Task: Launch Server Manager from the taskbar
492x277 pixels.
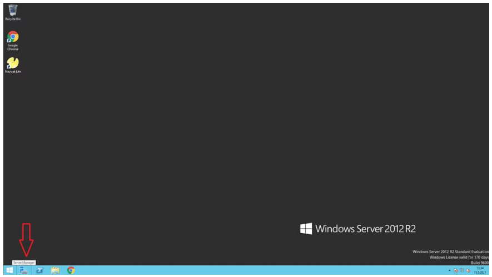Action: point(24,270)
